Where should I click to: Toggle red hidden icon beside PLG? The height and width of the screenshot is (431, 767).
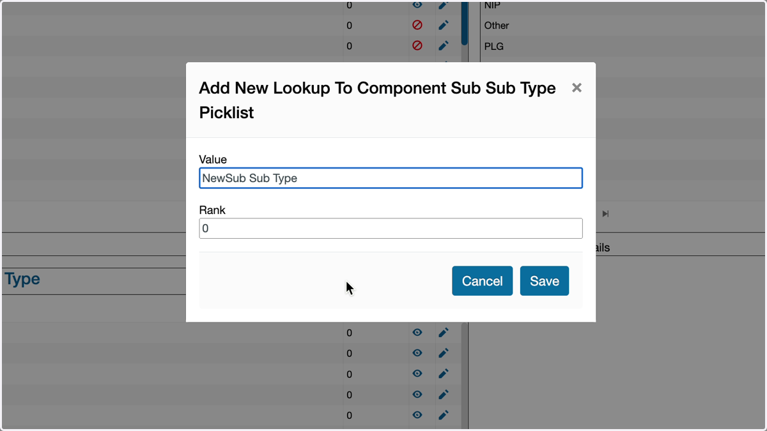[417, 46]
